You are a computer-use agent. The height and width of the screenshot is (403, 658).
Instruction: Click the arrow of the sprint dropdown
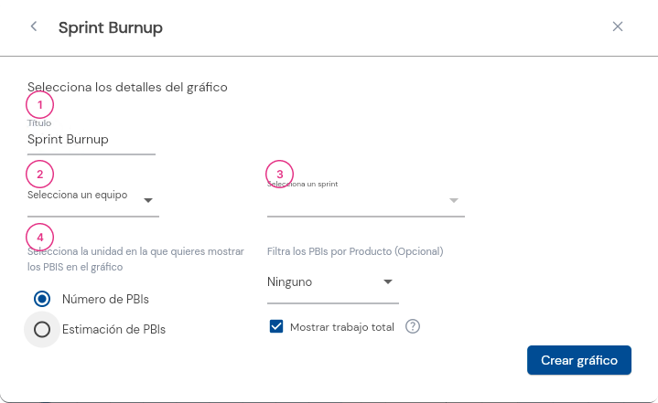[x=454, y=201]
